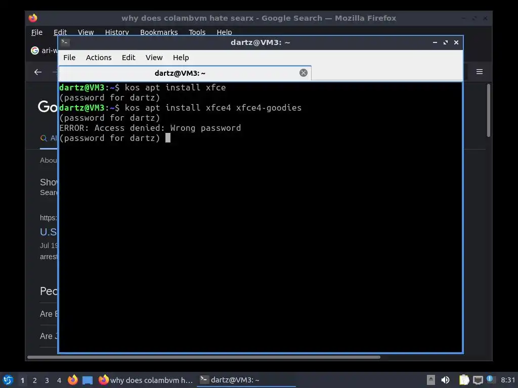This screenshot has width=518, height=388.
Task: Click the terminal password prompt cursor
Action: [168, 138]
